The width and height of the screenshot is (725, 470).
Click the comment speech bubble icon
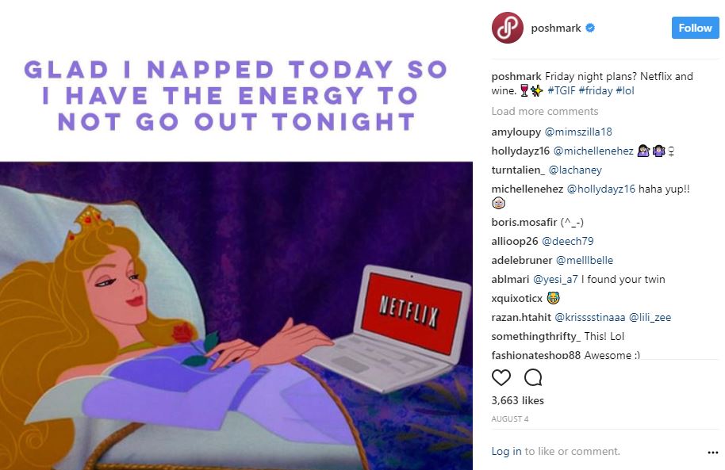tap(533, 377)
